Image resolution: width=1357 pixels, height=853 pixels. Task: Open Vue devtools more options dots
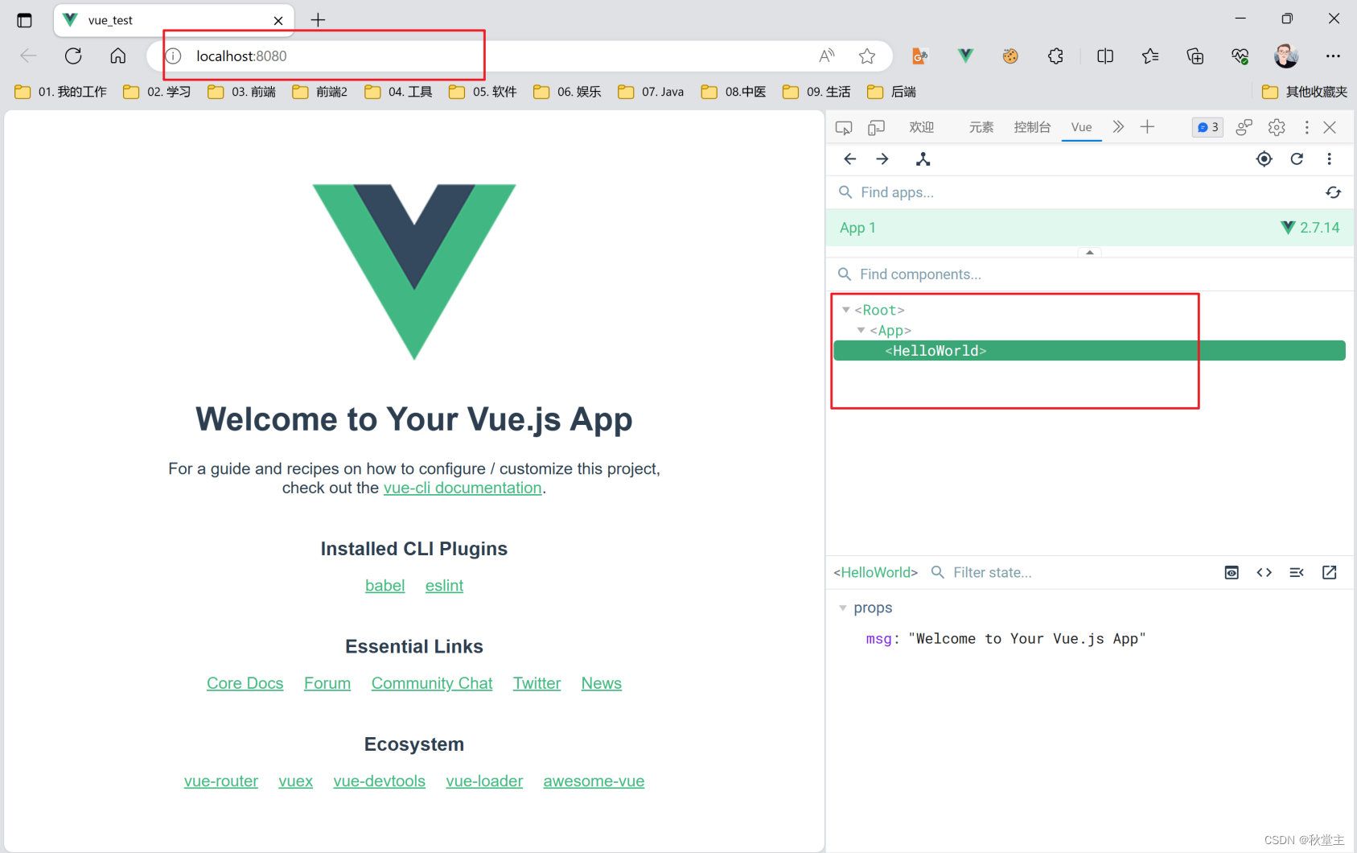1329,159
